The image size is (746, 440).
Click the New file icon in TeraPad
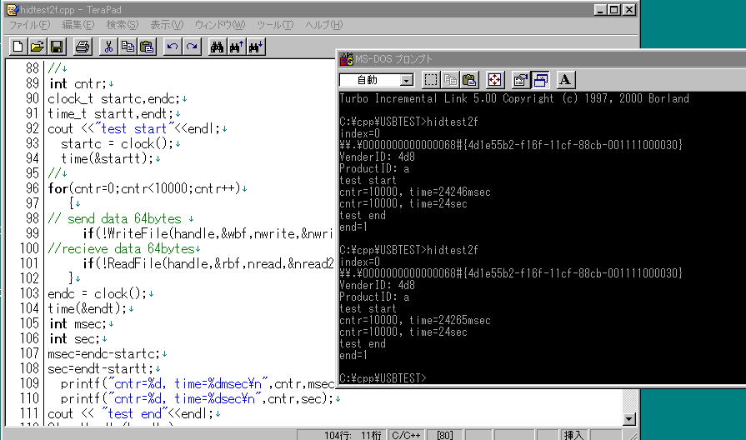[x=18, y=47]
